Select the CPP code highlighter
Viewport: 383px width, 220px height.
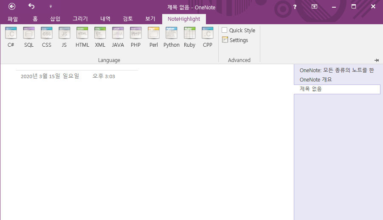[x=208, y=37]
